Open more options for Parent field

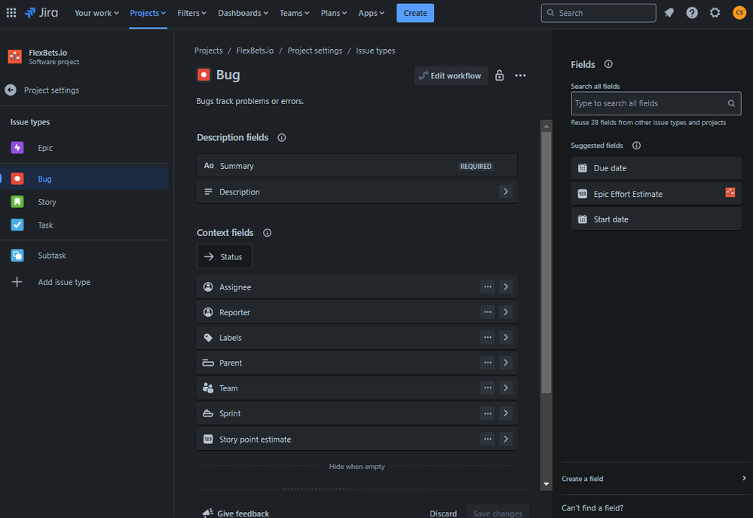point(488,363)
